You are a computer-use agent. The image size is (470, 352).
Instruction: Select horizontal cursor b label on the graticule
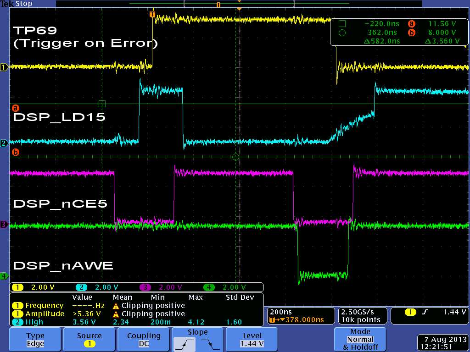point(15,152)
